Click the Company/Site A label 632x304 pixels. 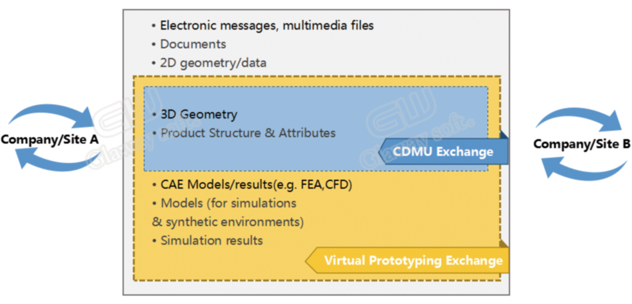coord(50,139)
